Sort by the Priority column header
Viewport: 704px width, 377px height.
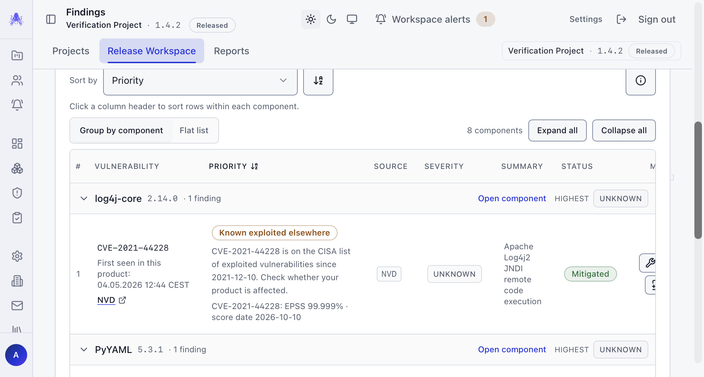(x=233, y=167)
